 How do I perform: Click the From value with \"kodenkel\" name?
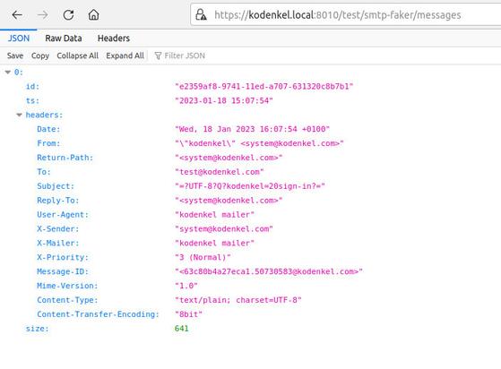pos(259,143)
